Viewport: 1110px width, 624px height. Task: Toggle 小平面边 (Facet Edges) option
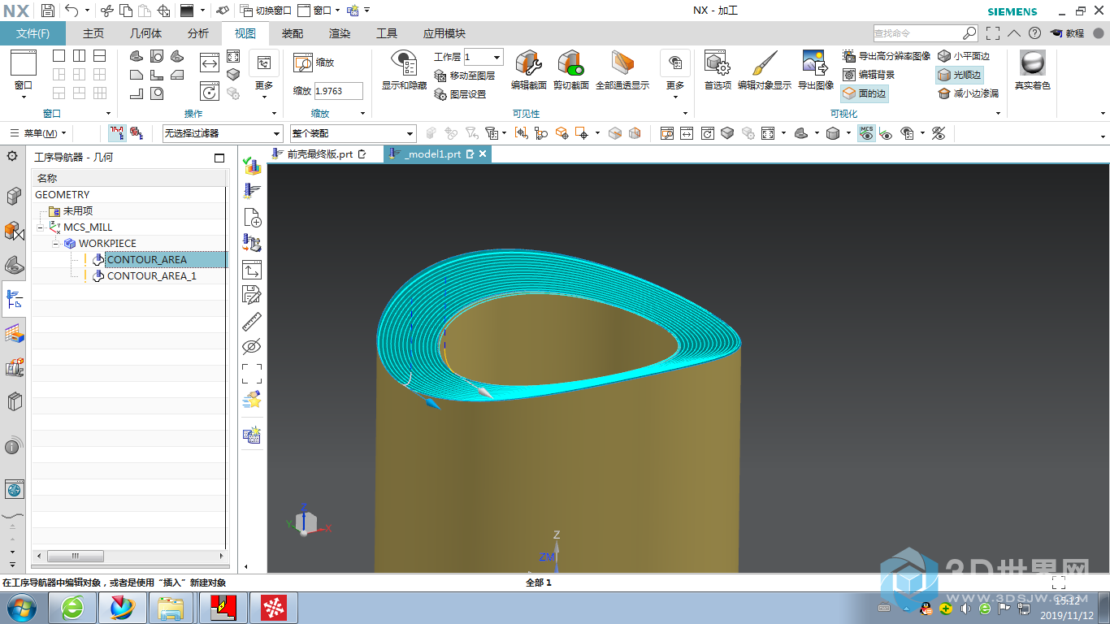coord(964,56)
